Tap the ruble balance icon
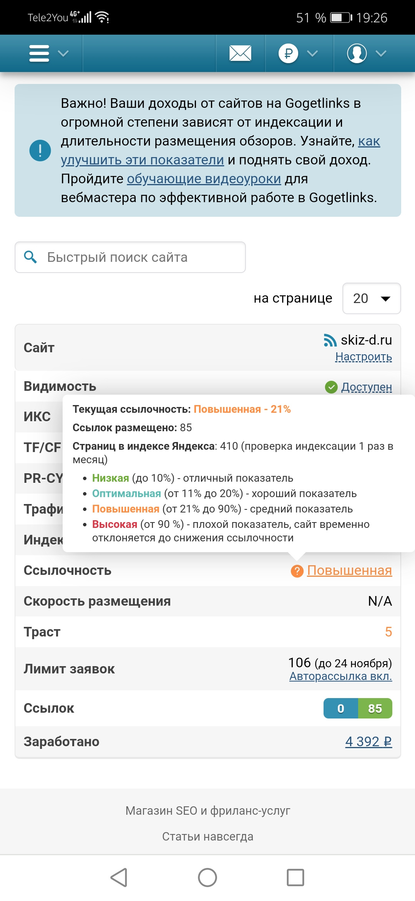415x901 pixels. coord(288,53)
